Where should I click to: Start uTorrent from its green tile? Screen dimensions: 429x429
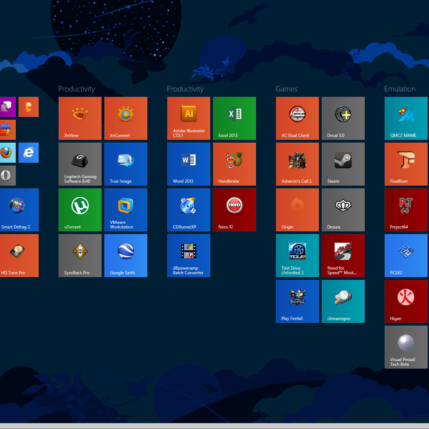pyautogui.click(x=80, y=210)
